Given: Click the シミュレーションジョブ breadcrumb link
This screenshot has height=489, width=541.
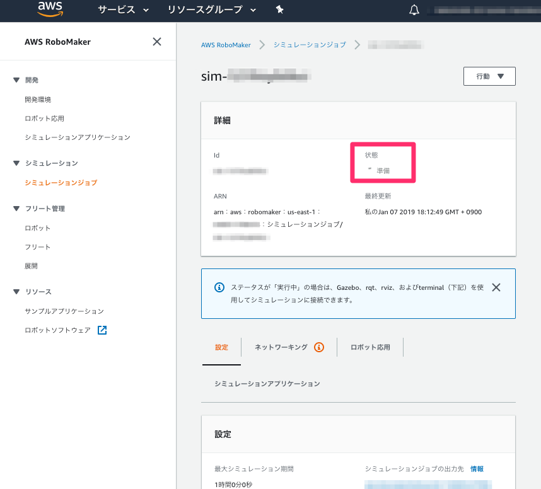Looking at the screenshot, I should point(308,45).
